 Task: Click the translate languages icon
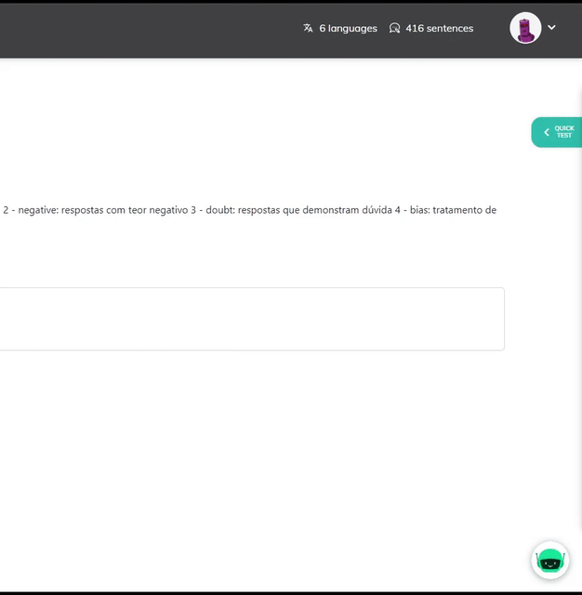308,28
